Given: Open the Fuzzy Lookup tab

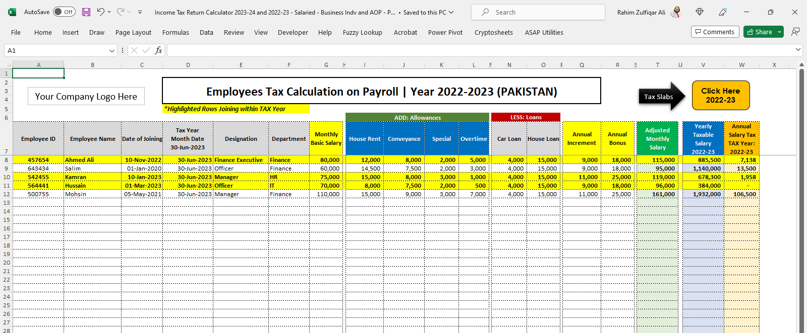Looking at the screenshot, I should coord(363,32).
